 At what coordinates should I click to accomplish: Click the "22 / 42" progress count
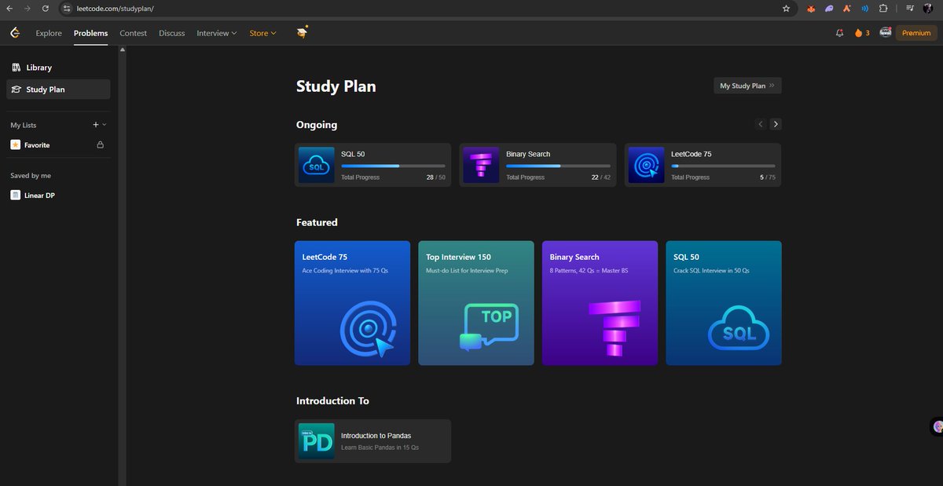coord(600,177)
